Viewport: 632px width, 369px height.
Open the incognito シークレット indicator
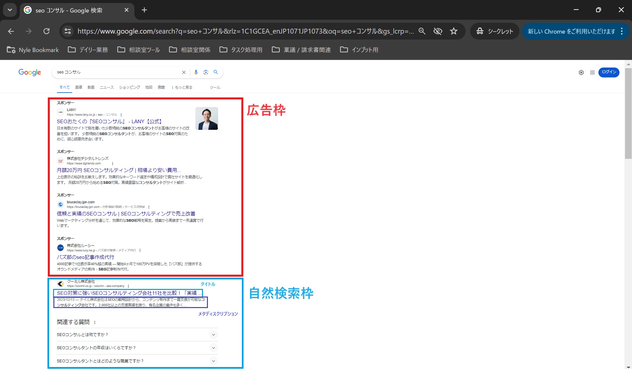495,31
